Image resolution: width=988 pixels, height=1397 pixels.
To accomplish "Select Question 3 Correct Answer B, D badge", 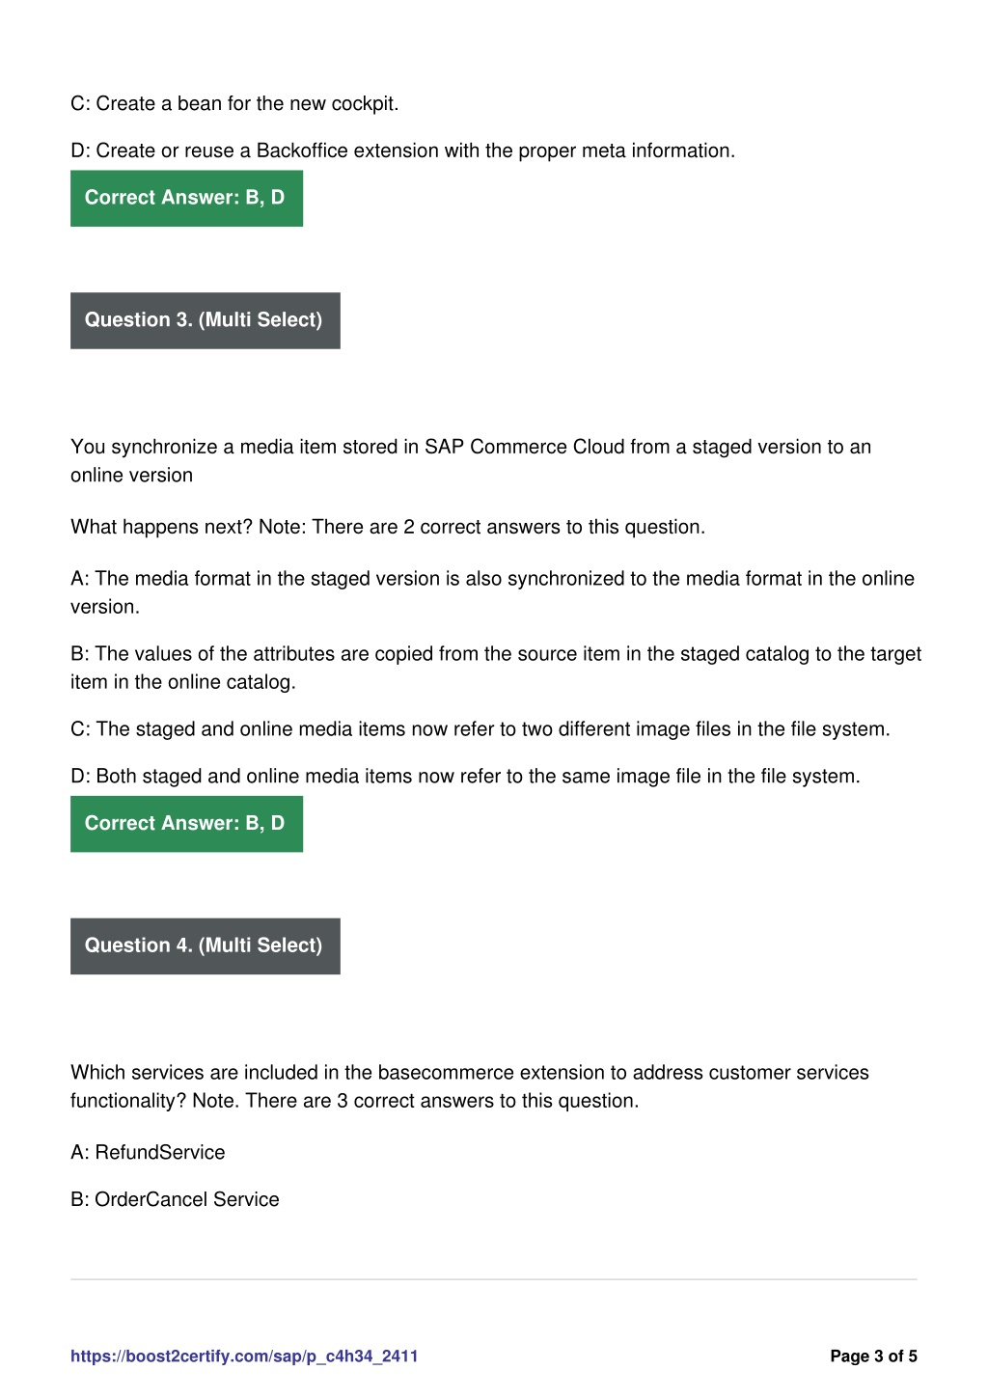I will click(x=186, y=824).
